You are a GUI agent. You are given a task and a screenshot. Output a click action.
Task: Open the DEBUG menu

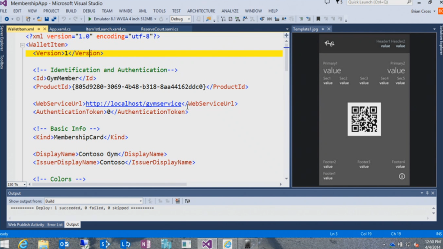click(x=89, y=11)
